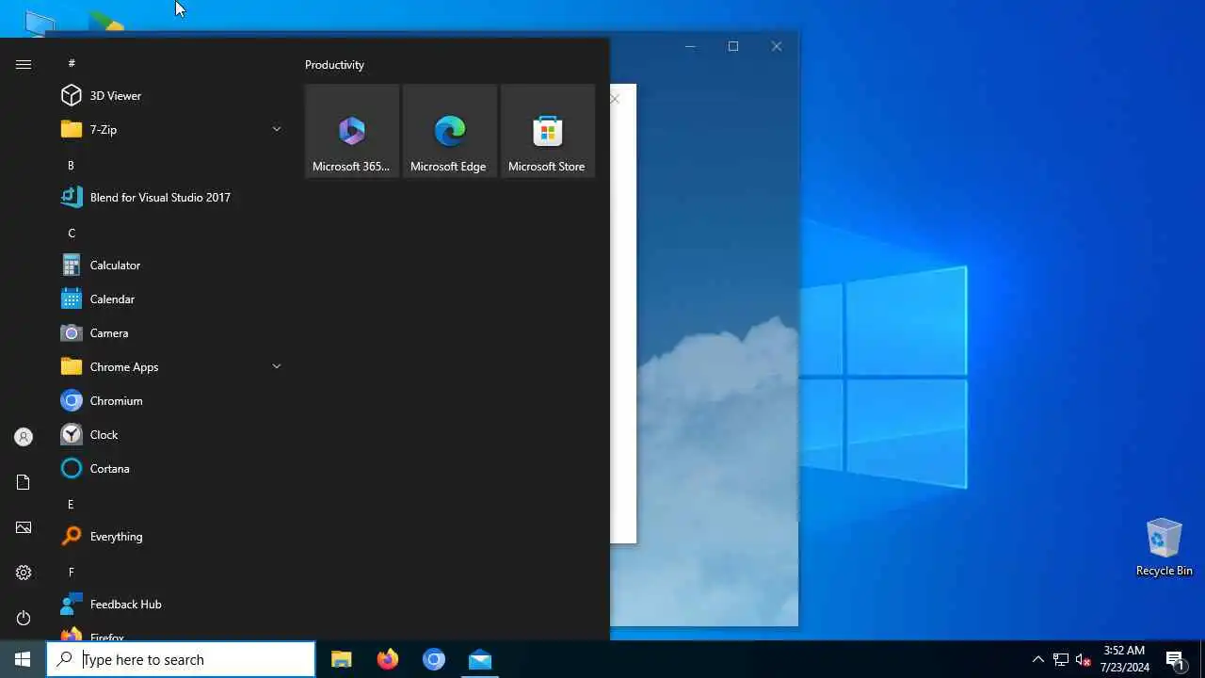Click the '#' letter header
Viewport: 1205px width, 678px height.
coord(72,63)
